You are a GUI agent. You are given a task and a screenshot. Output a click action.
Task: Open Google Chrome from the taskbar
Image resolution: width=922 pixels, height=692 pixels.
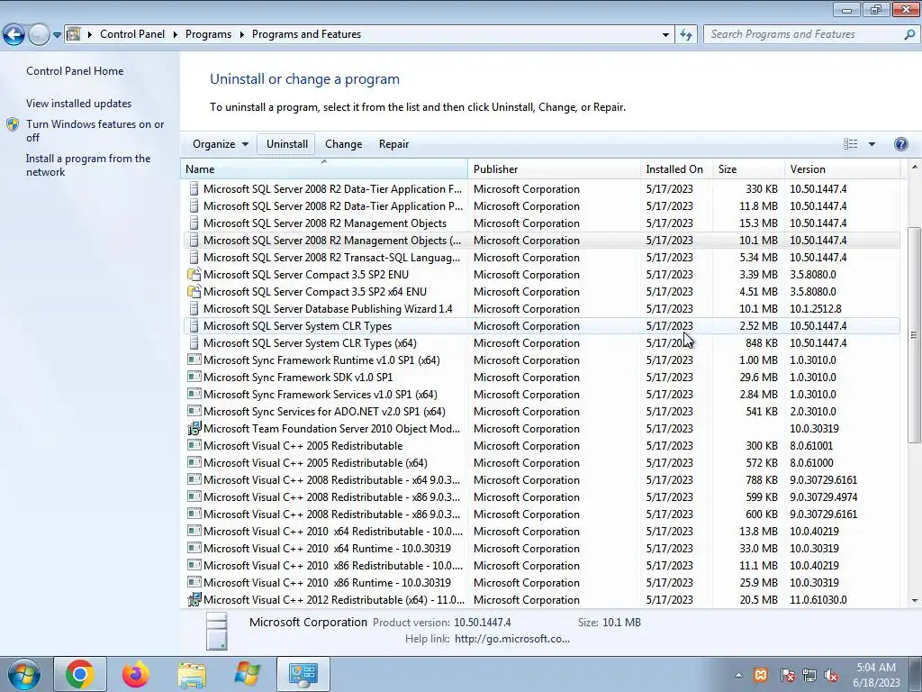[x=80, y=674]
